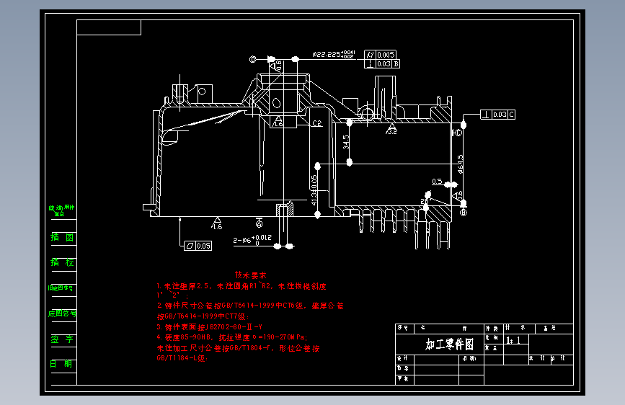Select the datum 'A' triangle on the baseline
Screen dimensions: 625x405
pos(259,222)
